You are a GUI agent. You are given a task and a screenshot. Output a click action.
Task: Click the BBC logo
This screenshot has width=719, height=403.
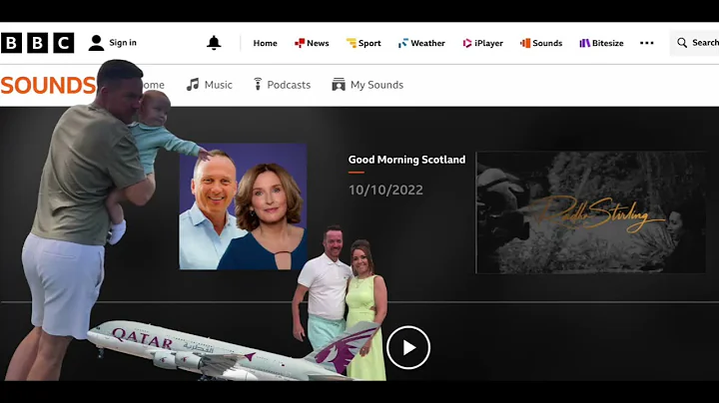tap(37, 43)
